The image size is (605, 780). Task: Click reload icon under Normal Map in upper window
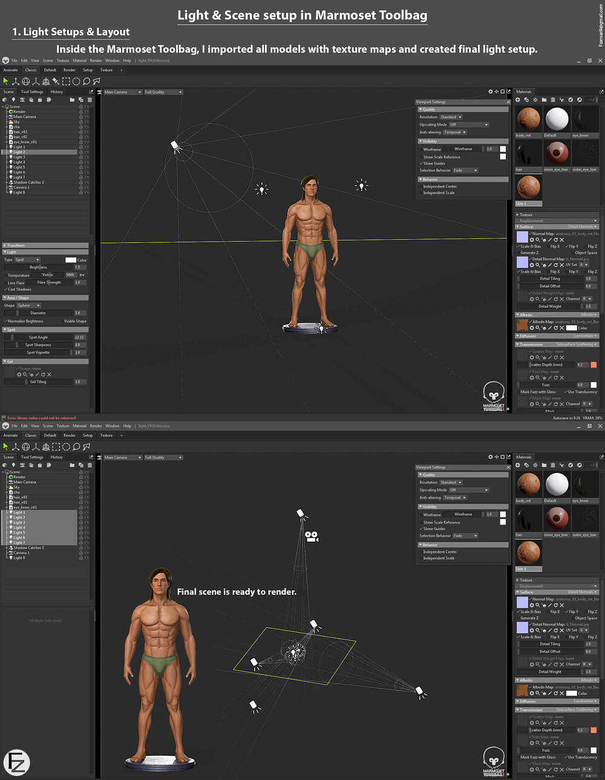pos(555,240)
